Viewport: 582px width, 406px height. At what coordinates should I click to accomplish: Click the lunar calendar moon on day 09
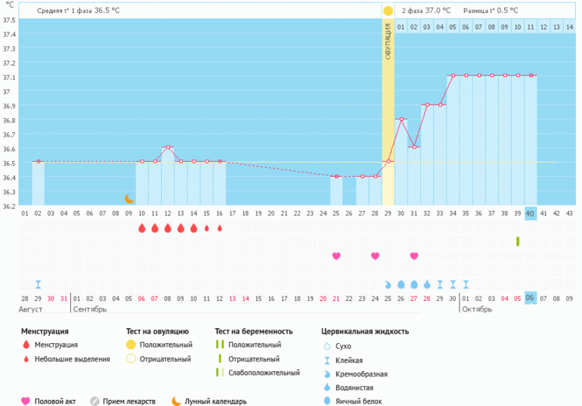(129, 199)
